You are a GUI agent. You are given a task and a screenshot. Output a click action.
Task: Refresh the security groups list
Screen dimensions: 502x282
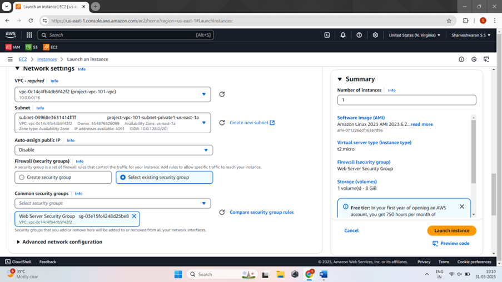222,212
